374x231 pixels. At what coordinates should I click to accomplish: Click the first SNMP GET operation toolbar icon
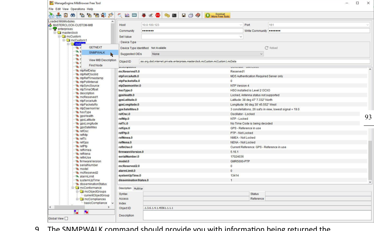coord(82,15)
